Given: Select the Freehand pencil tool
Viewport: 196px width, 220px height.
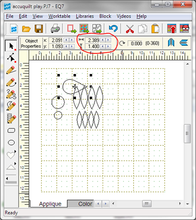Looking at the screenshot, I should point(12,94).
